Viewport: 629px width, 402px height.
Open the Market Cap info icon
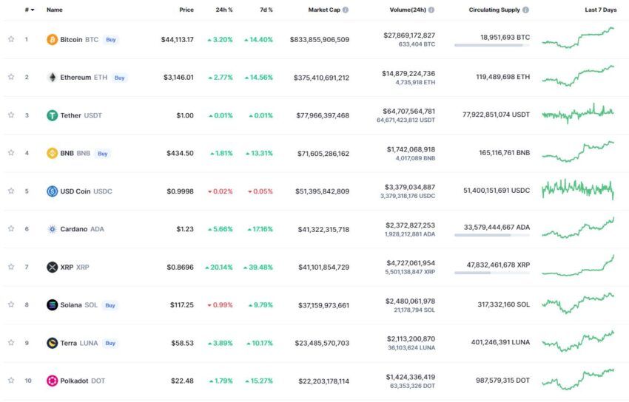coord(346,10)
